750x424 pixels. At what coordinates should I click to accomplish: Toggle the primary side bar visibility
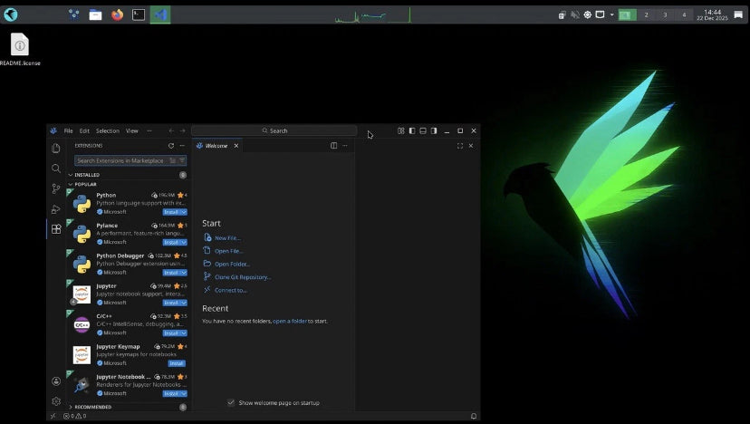point(412,130)
